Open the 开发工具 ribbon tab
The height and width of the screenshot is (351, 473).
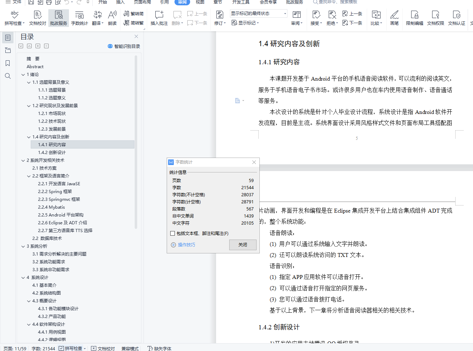coord(241,2)
